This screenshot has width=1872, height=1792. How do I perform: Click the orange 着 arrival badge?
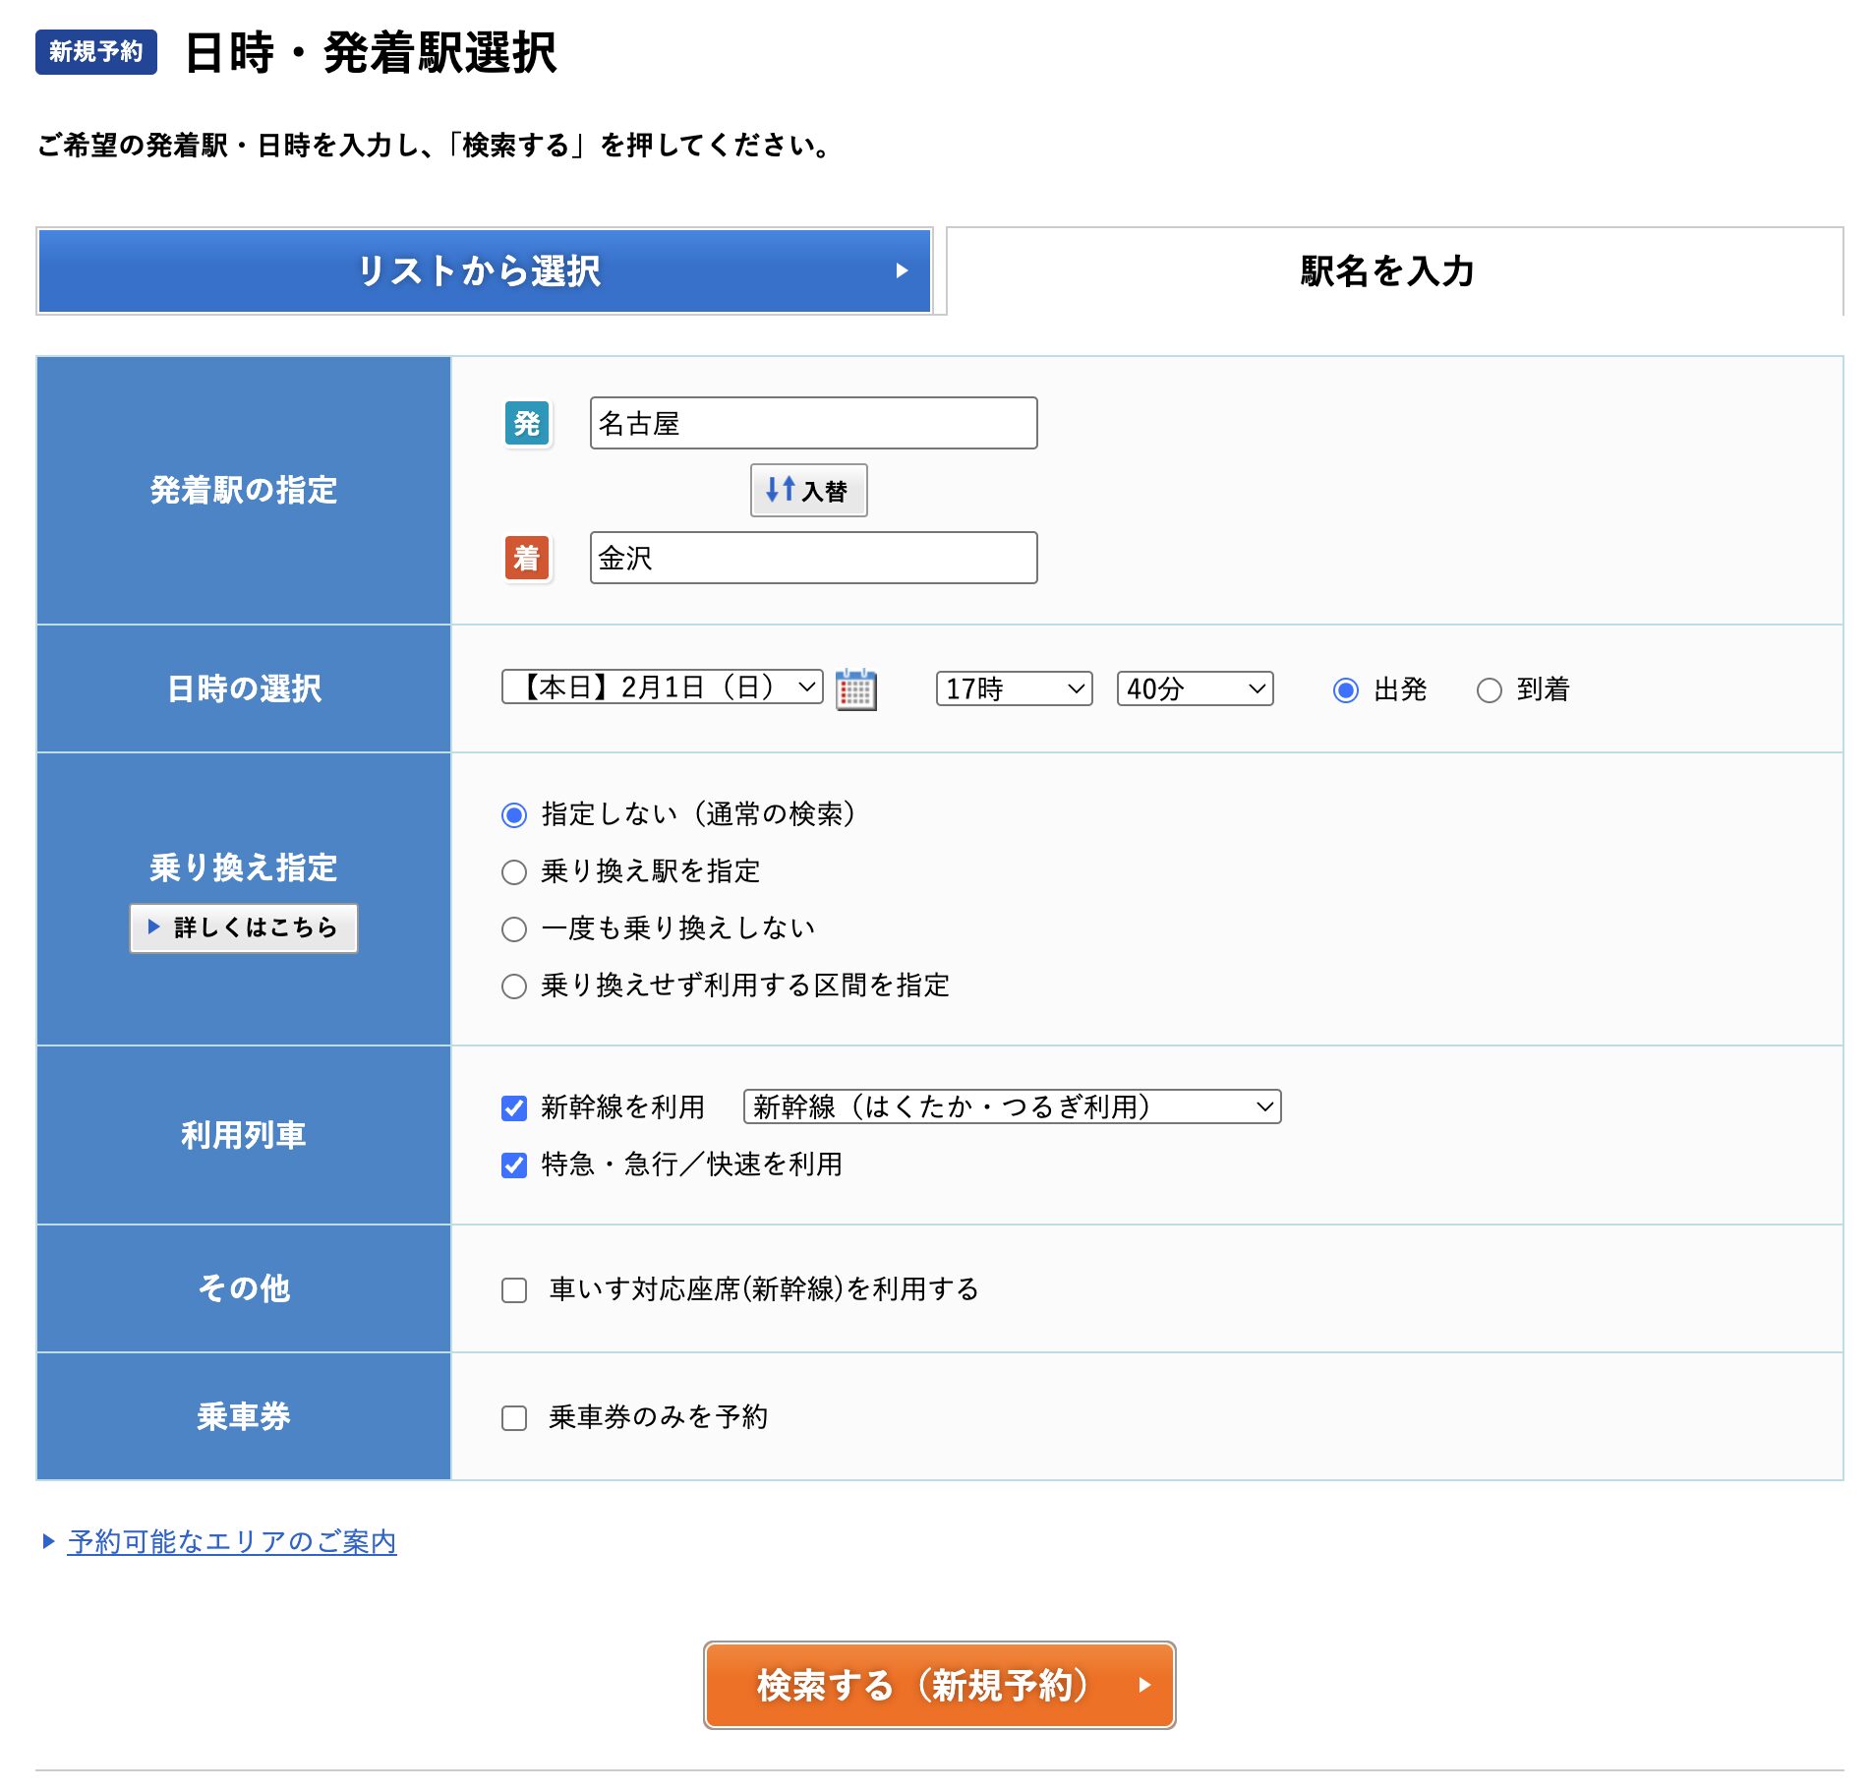[x=528, y=558]
